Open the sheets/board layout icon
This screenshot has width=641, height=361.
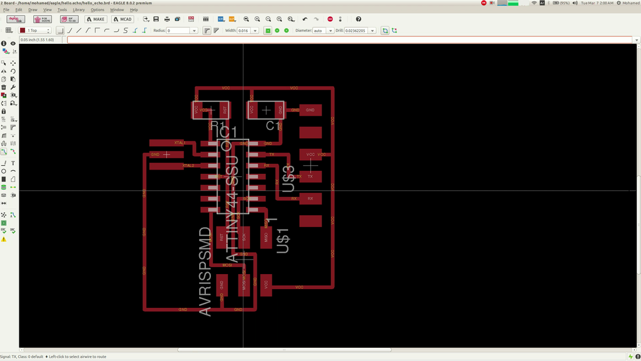tap(205, 19)
